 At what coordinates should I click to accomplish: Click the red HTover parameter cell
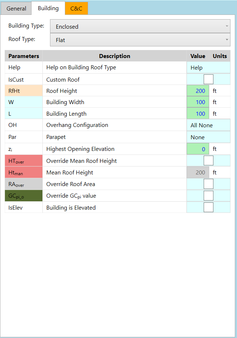point(24,161)
